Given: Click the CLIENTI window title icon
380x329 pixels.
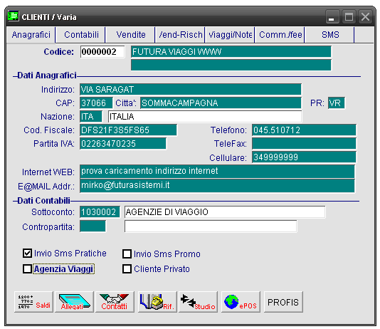Looking at the screenshot, I should [13, 16].
